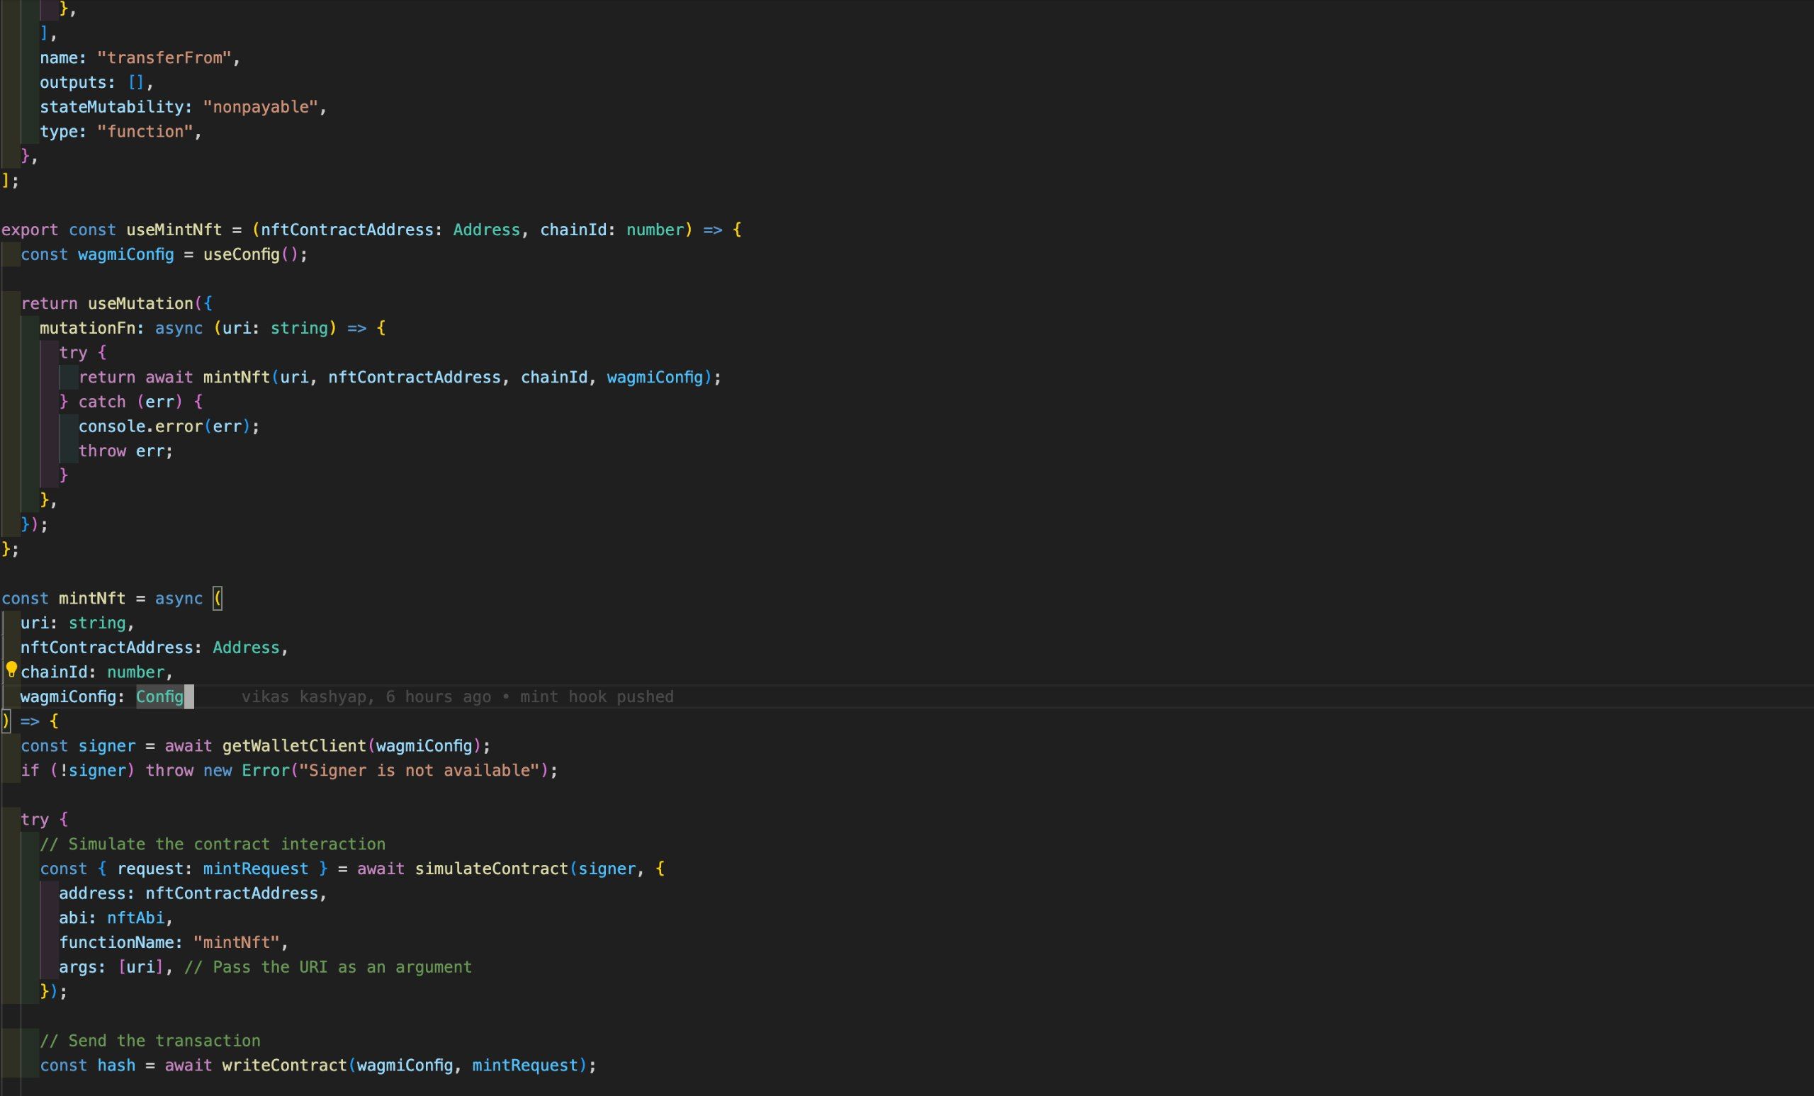1814x1096 pixels.
Task: Click the 'Address' type in useMintNft parameters
Action: click(x=487, y=230)
